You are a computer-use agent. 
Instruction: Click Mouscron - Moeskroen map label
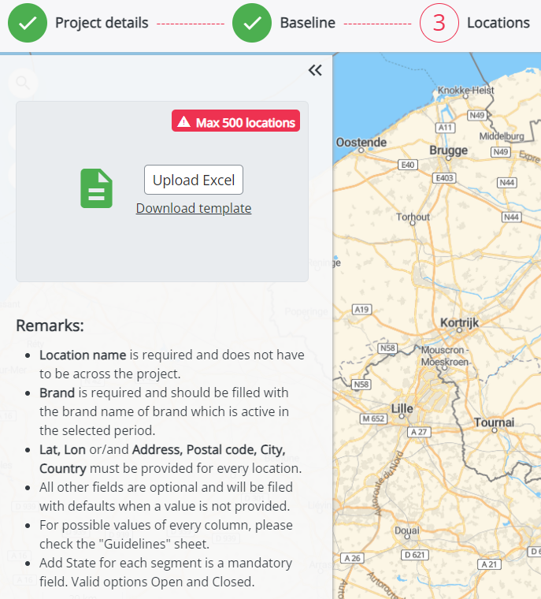pyautogui.click(x=445, y=356)
